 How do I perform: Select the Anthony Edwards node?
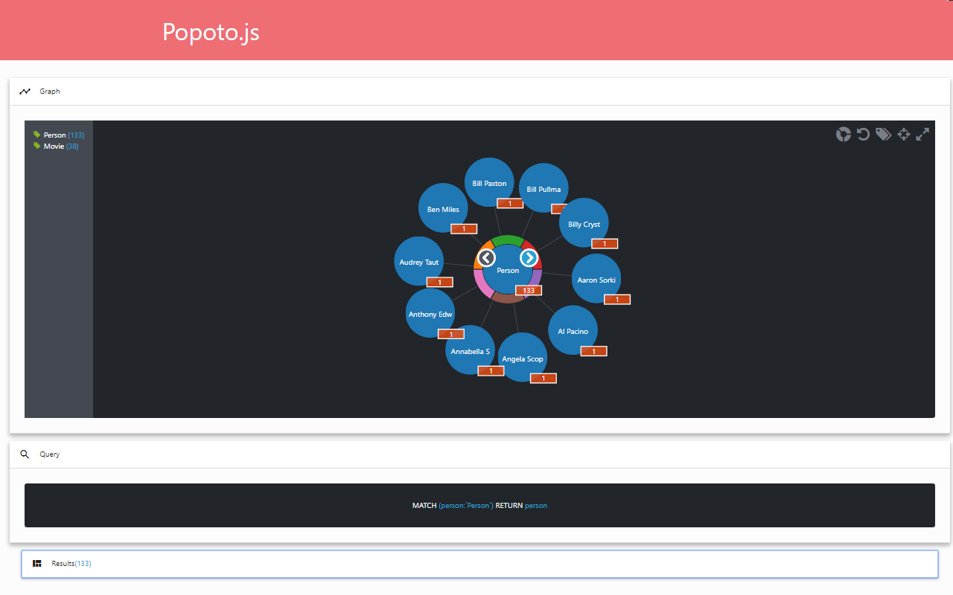coord(430,313)
